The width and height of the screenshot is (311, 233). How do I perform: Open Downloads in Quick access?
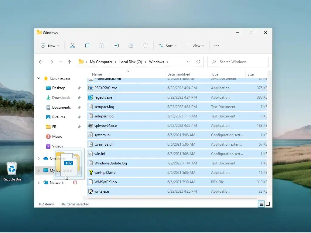(61, 98)
